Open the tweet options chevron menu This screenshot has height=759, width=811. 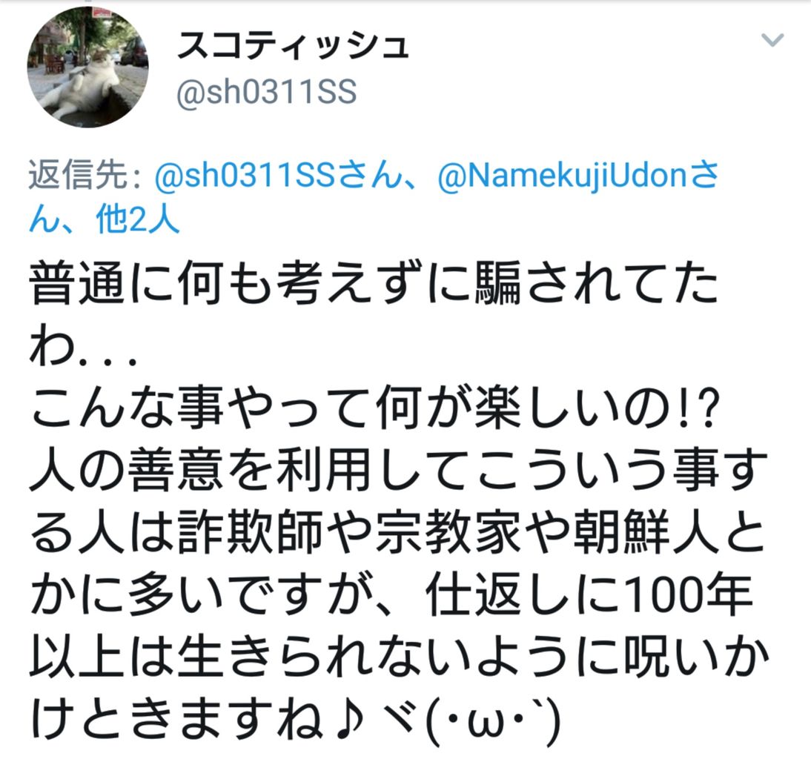pyautogui.click(x=772, y=40)
